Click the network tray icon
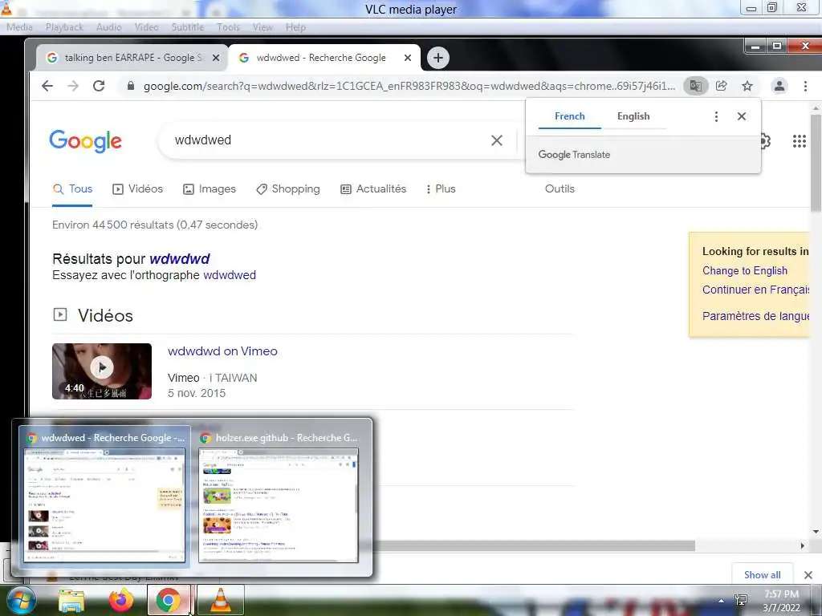 [741, 600]
